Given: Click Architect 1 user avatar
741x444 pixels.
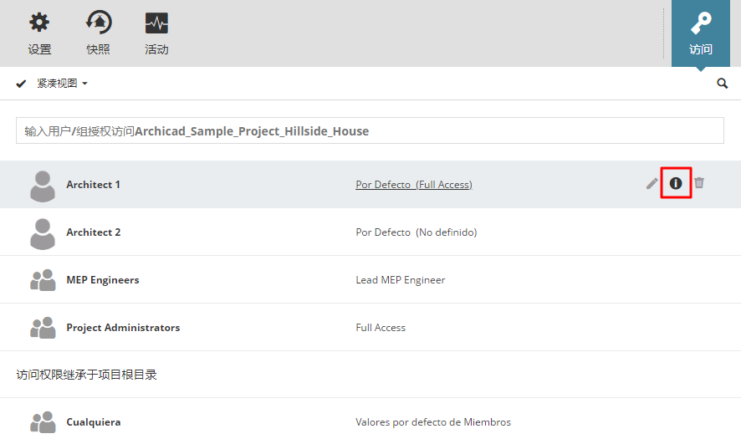Looking at the screenshot, I should point(43,186).
